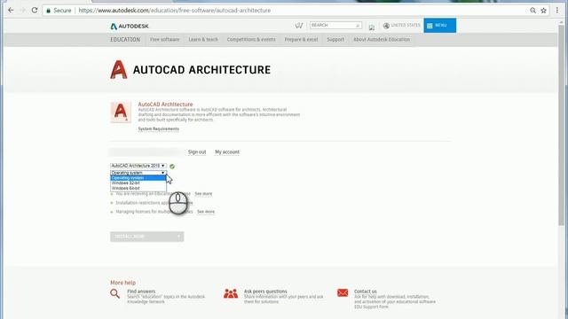Open the My account link
Image resolution: width=568 pixels, height=319 pixels.
(227, 152)
